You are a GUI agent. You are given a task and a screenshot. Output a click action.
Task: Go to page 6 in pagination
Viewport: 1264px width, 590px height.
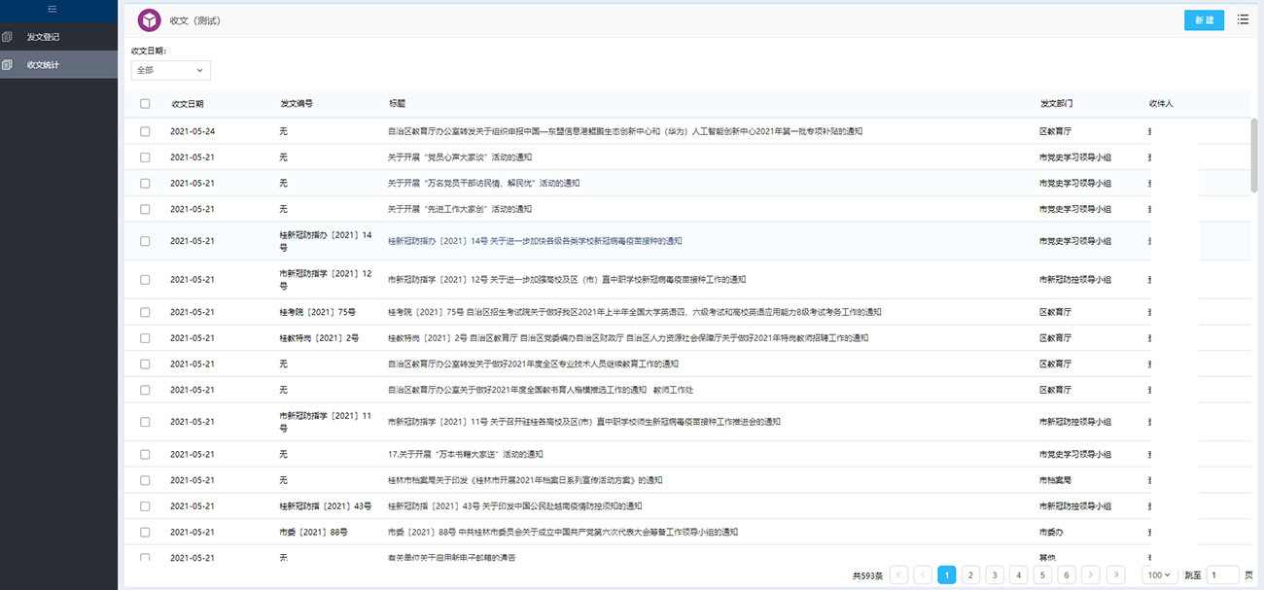[1067, 574]
